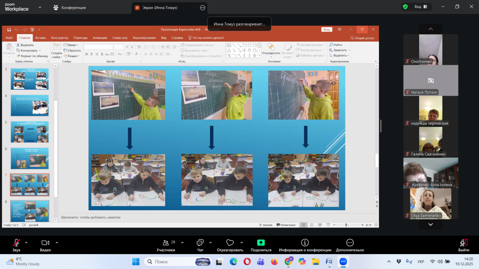
Task: Expand audio options arrow beside Звук
Action: coord(26,242)
